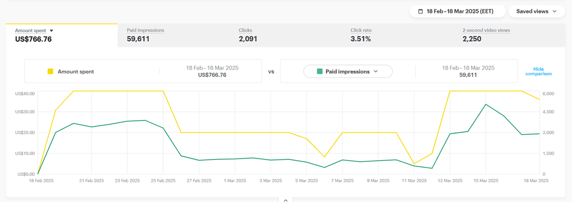The height and width of the screenshot is (202, 572).
Task: Click the 7 Mar 2025 x-axis label
Action: pos(342,180)
